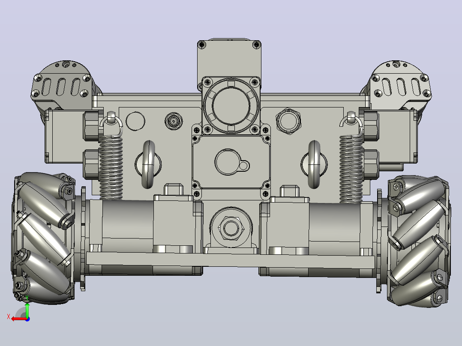Select the central round camera lens
The height and width of the screenshot is (346, 462).
click(x=231, y=105)
